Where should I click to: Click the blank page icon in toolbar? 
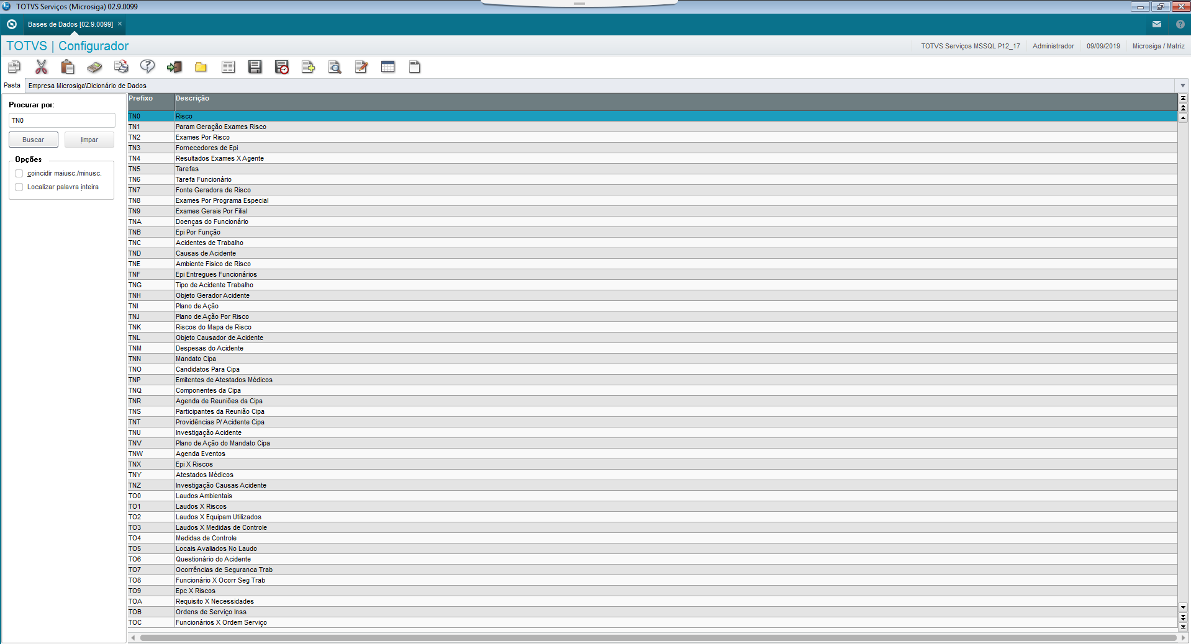point(415,67)
